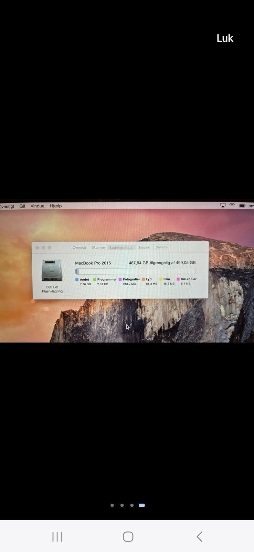Open the Vindue menu in the Mac menu bar
The image size is (254, 552).
point(38,206)
